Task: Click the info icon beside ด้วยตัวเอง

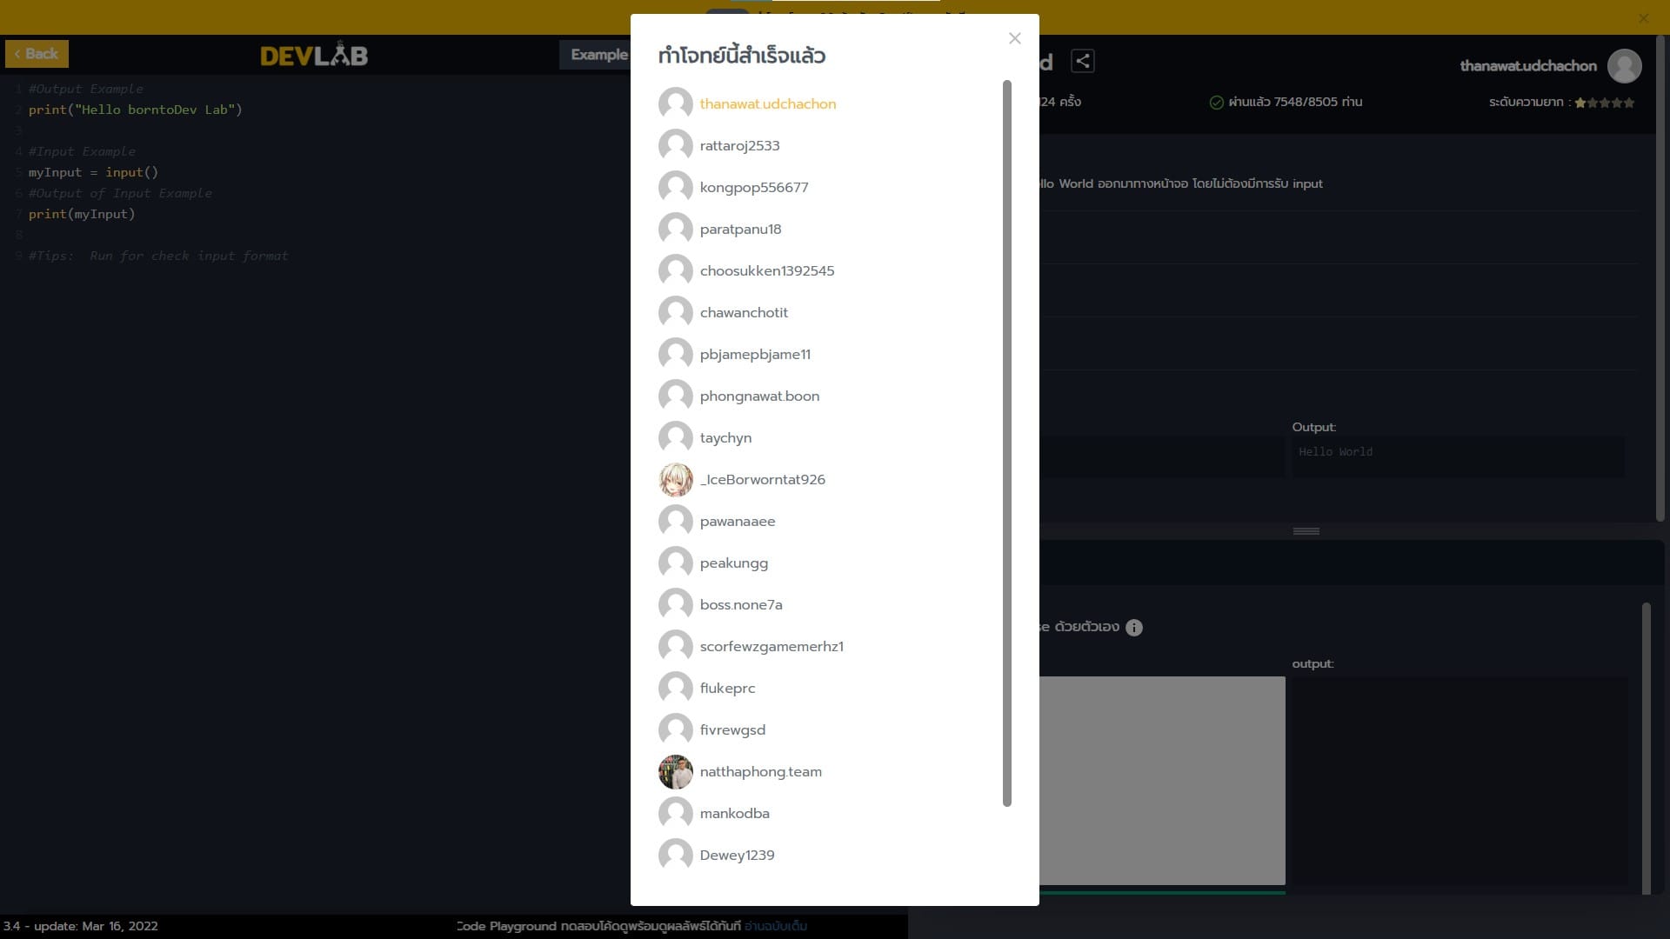Action: (x=1134, y=628)
